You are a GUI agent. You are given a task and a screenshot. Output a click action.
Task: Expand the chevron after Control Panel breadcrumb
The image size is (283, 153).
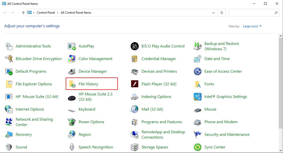coord(58,13)
